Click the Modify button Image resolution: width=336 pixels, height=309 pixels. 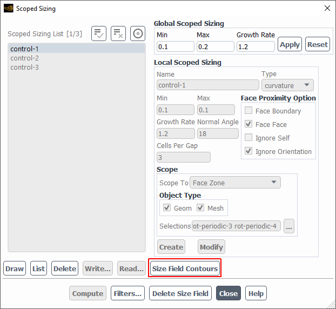click(212, 247)
